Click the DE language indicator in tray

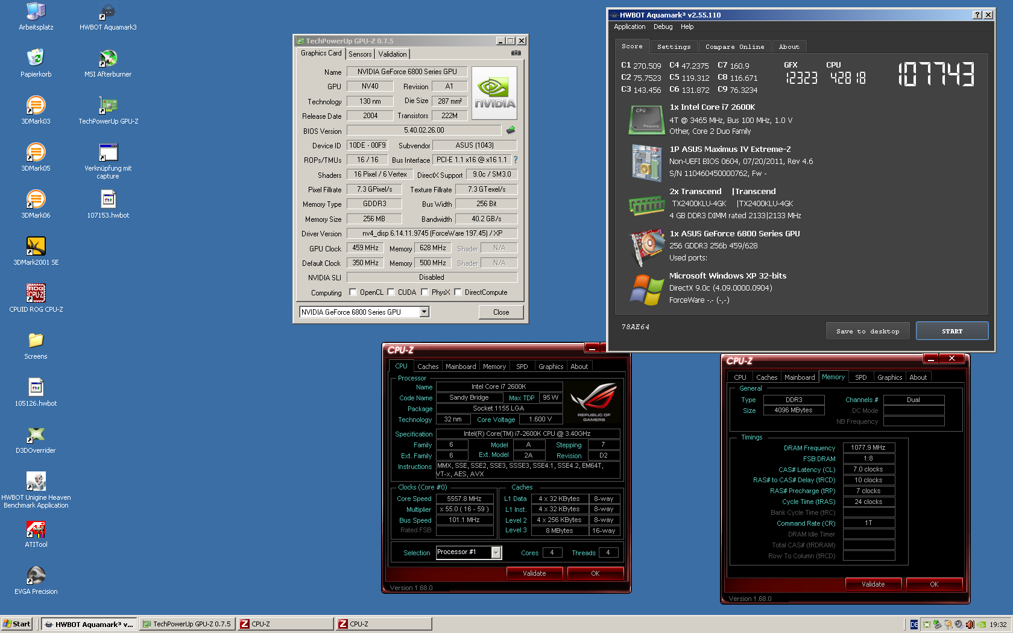point(914,625)
